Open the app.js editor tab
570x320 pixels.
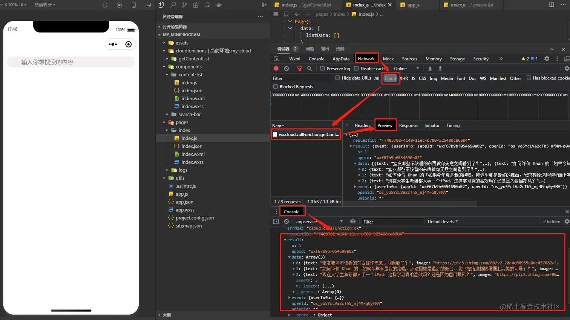[x=414, y=5]
